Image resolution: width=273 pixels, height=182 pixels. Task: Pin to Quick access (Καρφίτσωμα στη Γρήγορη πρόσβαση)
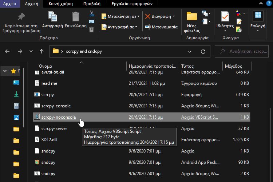click(x=21, y=22)
